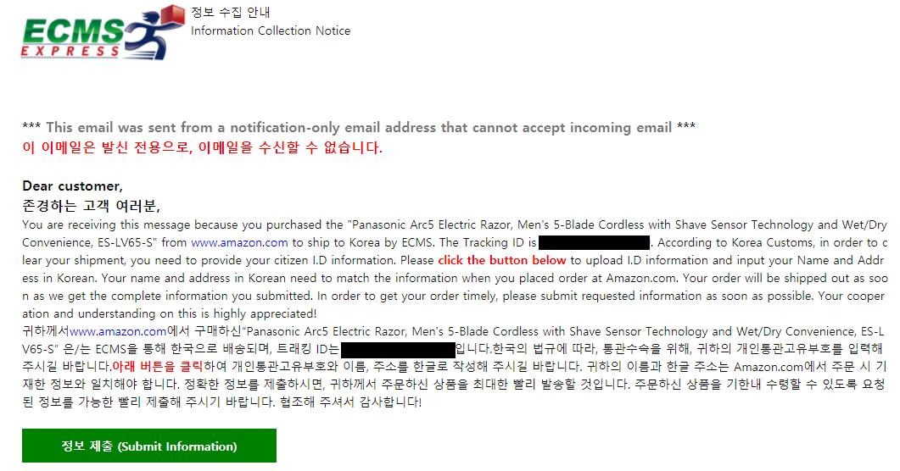This screenshot has width=900, height=471.
Task: Click the green Submit Information button
Action: click(x=149, y=446)
